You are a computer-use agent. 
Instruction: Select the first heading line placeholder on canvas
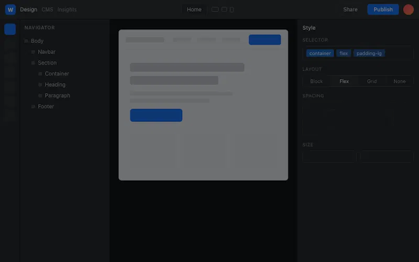coord(187,68)
